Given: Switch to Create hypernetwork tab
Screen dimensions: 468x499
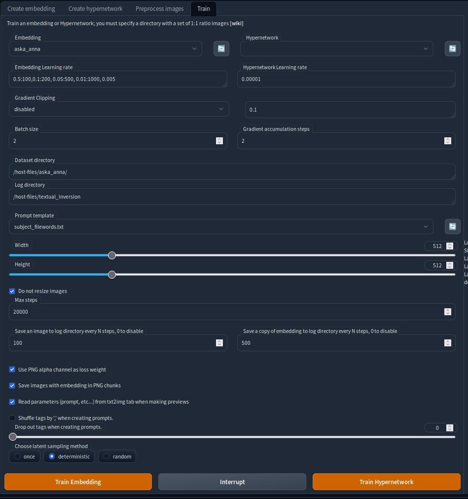Looking at the screenshot, I should pos(95,8).
